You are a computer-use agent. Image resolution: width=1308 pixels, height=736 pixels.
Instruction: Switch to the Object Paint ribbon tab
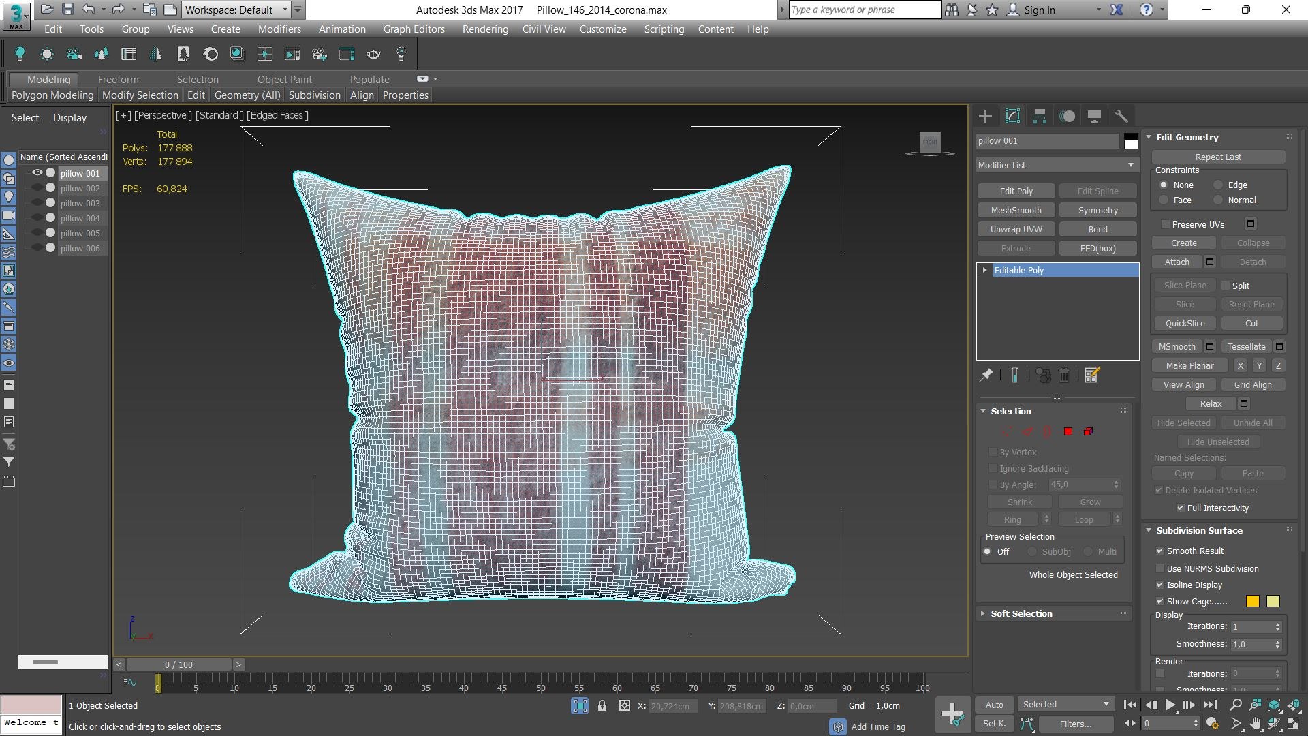pos(284,79)
